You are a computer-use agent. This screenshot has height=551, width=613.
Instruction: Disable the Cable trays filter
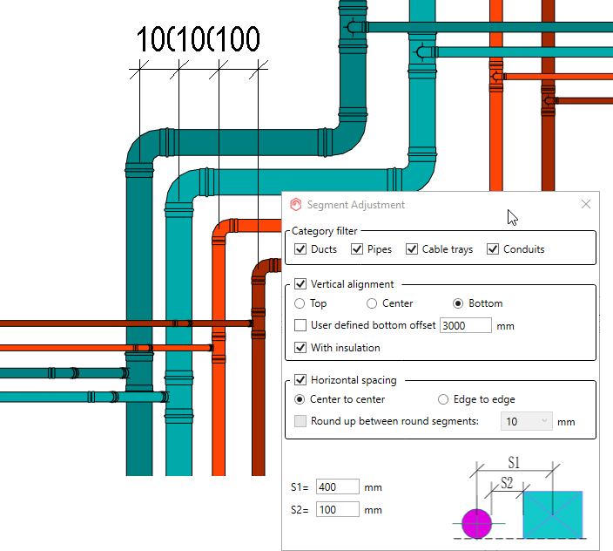pos(412,249)
